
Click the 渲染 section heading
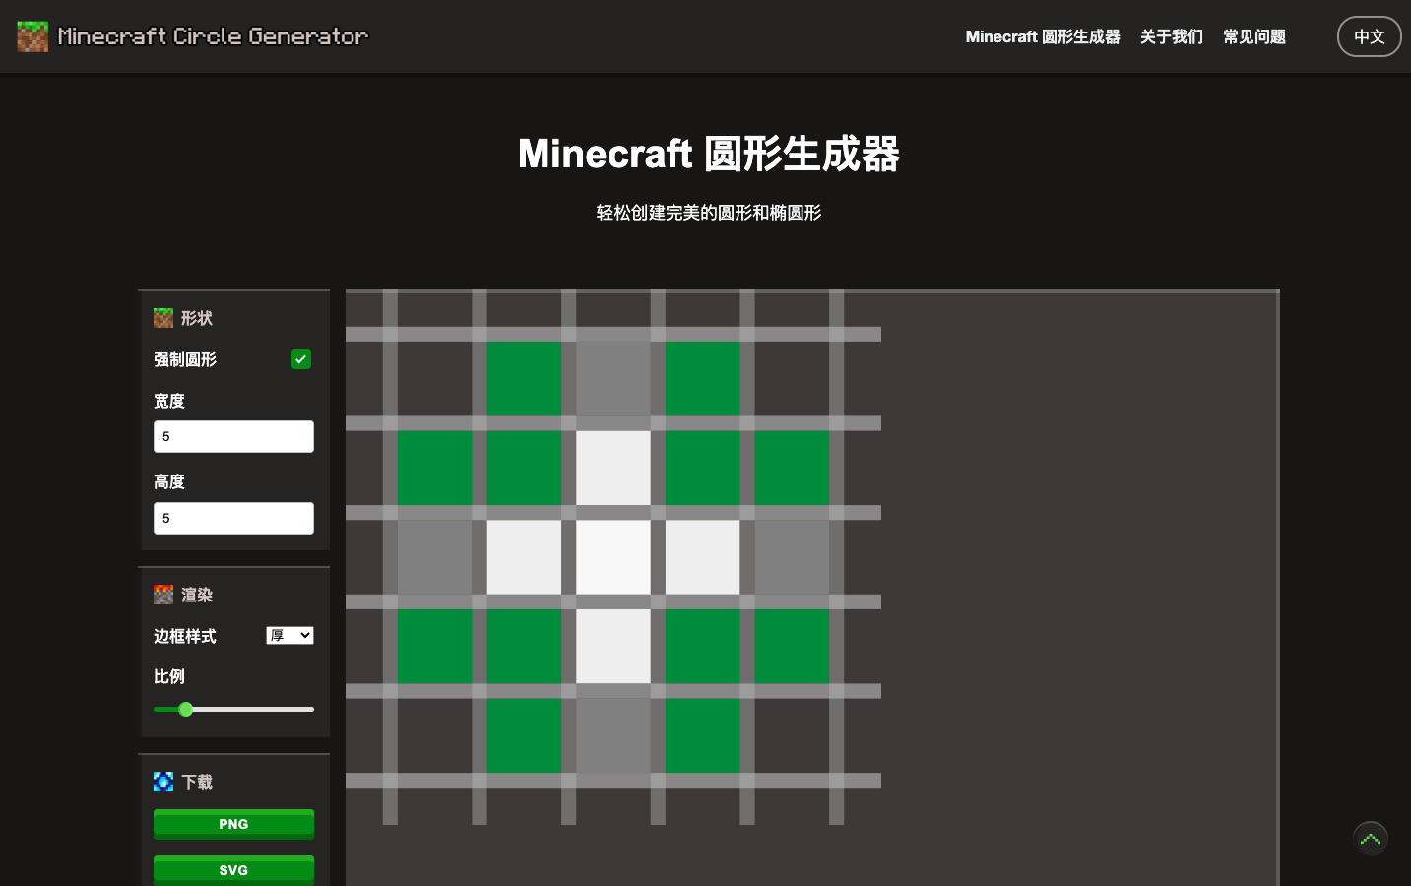(197, 595)
